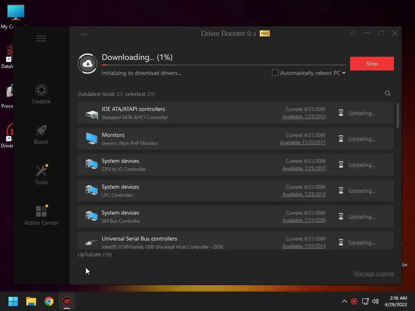Open Available: 7/31/2013 link for USB Host Controller
Image resolution: width=415 pixels, height=311 pixels.
tap(304, 246)
